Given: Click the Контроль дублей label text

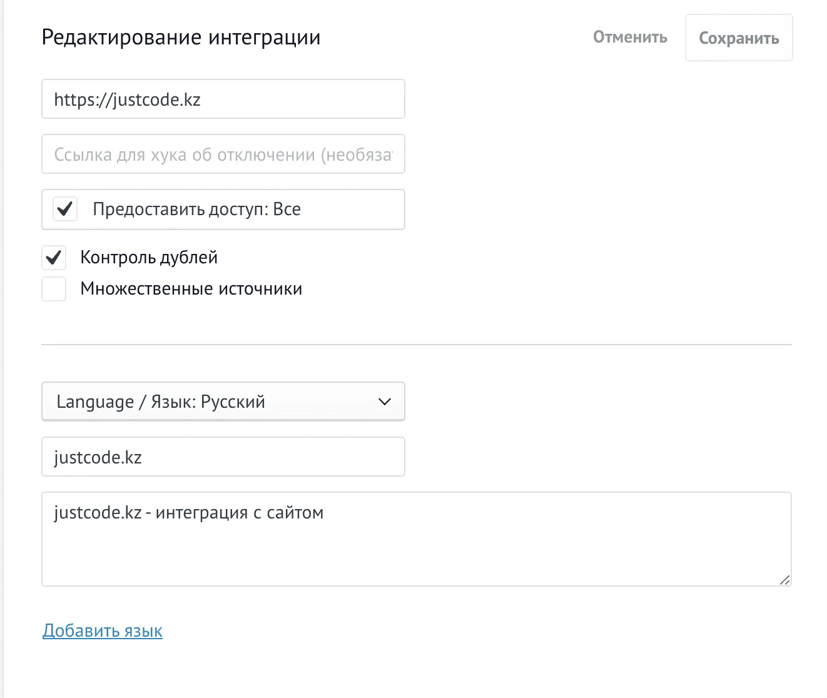Looking at the screenshot, I should (149, 257).
